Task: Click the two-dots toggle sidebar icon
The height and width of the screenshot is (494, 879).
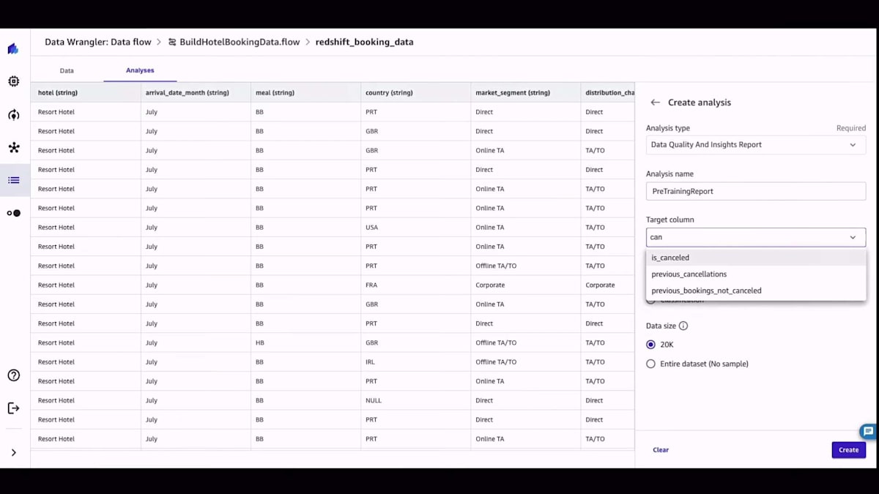Action: click(13, 213)
